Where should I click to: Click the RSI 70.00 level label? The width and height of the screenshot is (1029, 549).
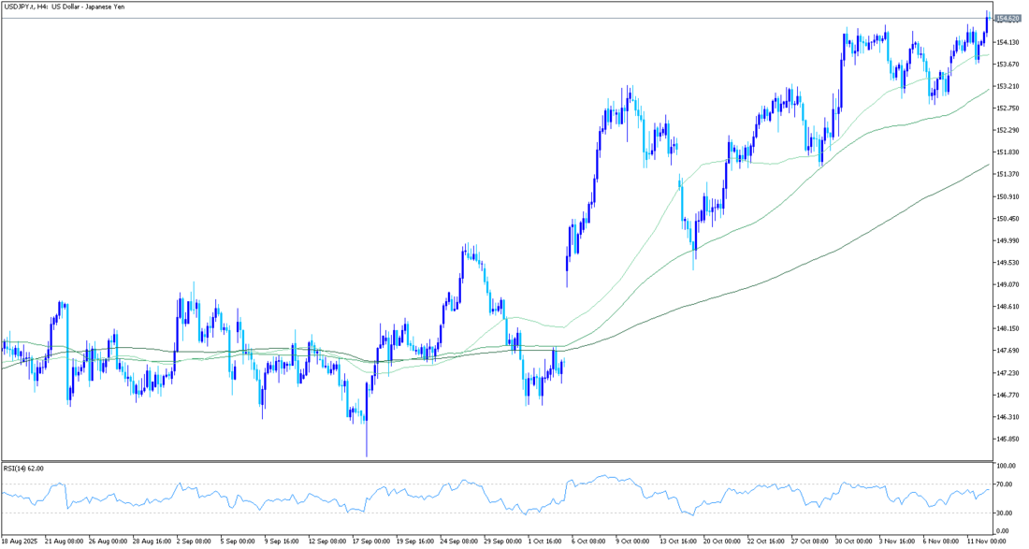coord(1005,484)
